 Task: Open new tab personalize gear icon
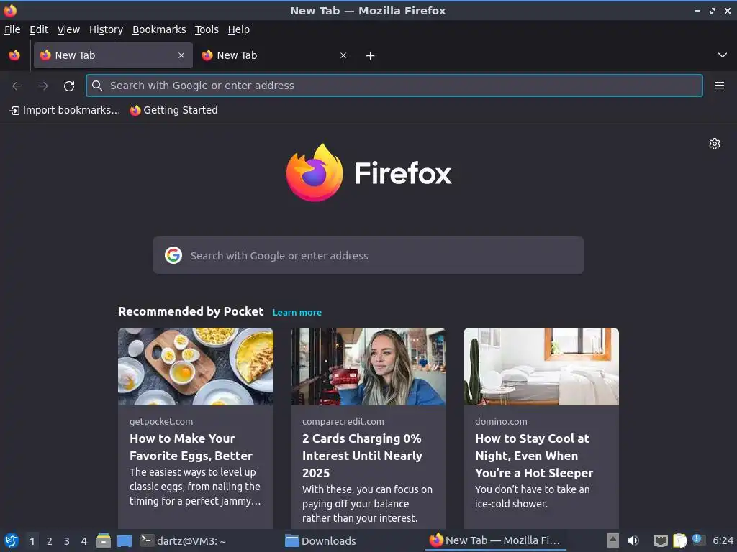(715, 144)
